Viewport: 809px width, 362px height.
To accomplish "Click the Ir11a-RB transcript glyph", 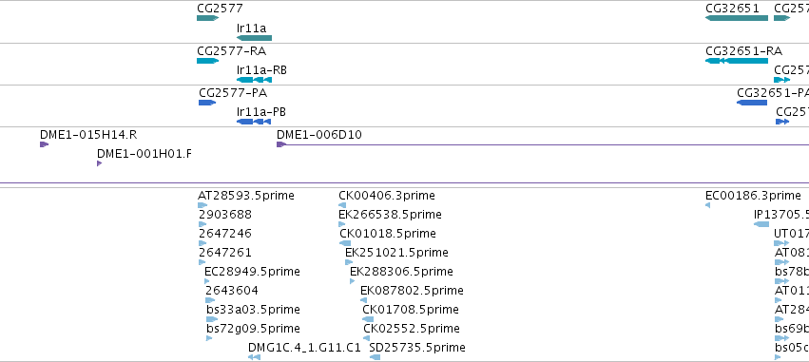I will 254,80.
